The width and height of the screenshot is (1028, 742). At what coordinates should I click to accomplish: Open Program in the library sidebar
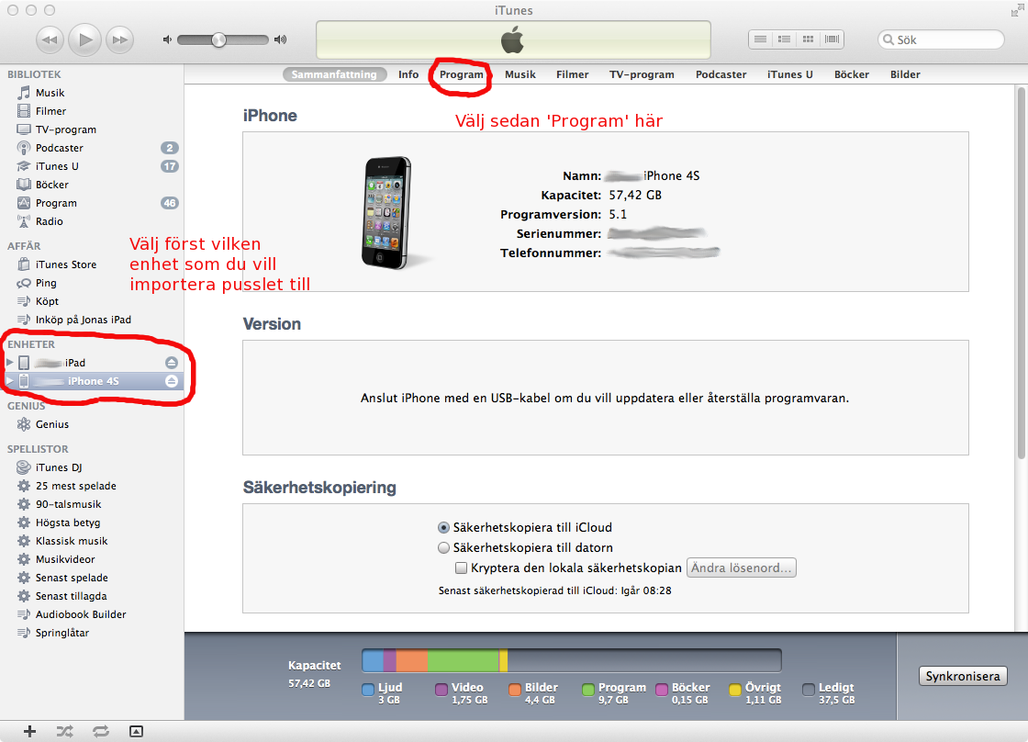(x=92, y=203)
